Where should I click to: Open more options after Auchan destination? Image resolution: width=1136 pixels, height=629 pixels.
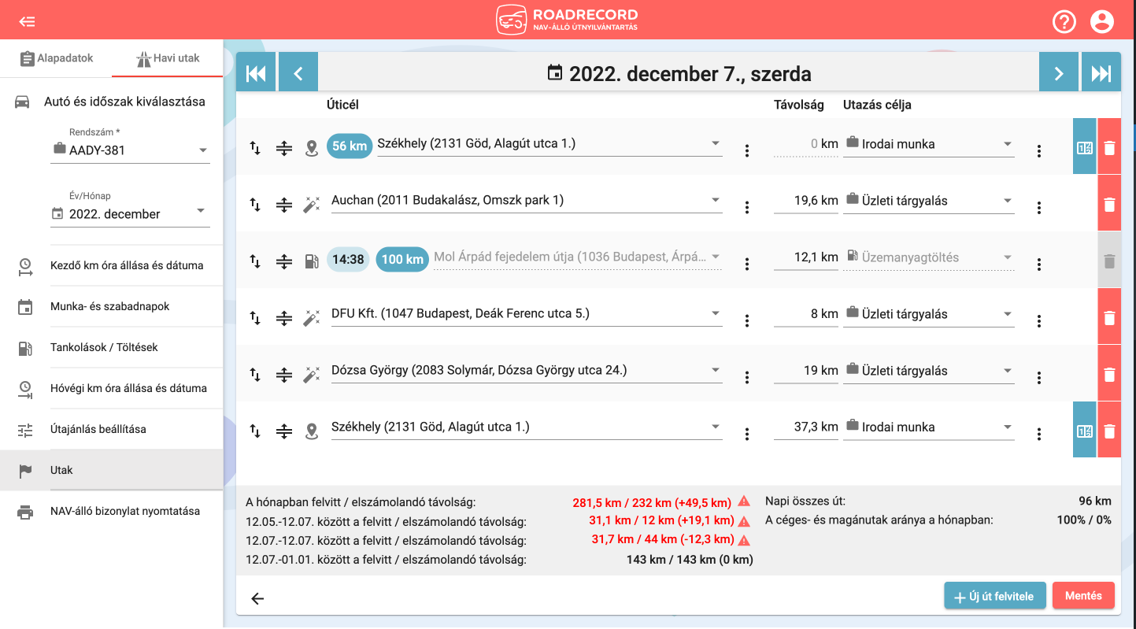(x=747, y=208)
